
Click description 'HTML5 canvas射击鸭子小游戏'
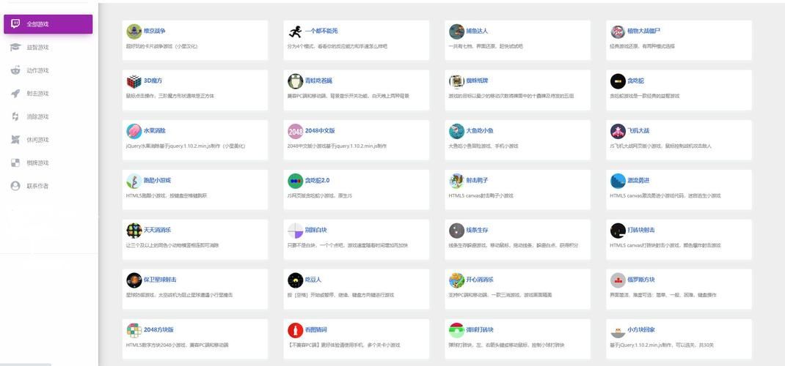(x=481, y=195)
